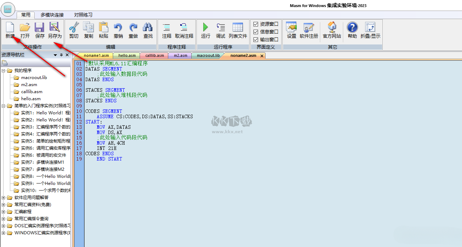Click the Find (查找) binoculars icon
Screen dimensions: 462x247
pyautogui.click(x=148, y=28)
